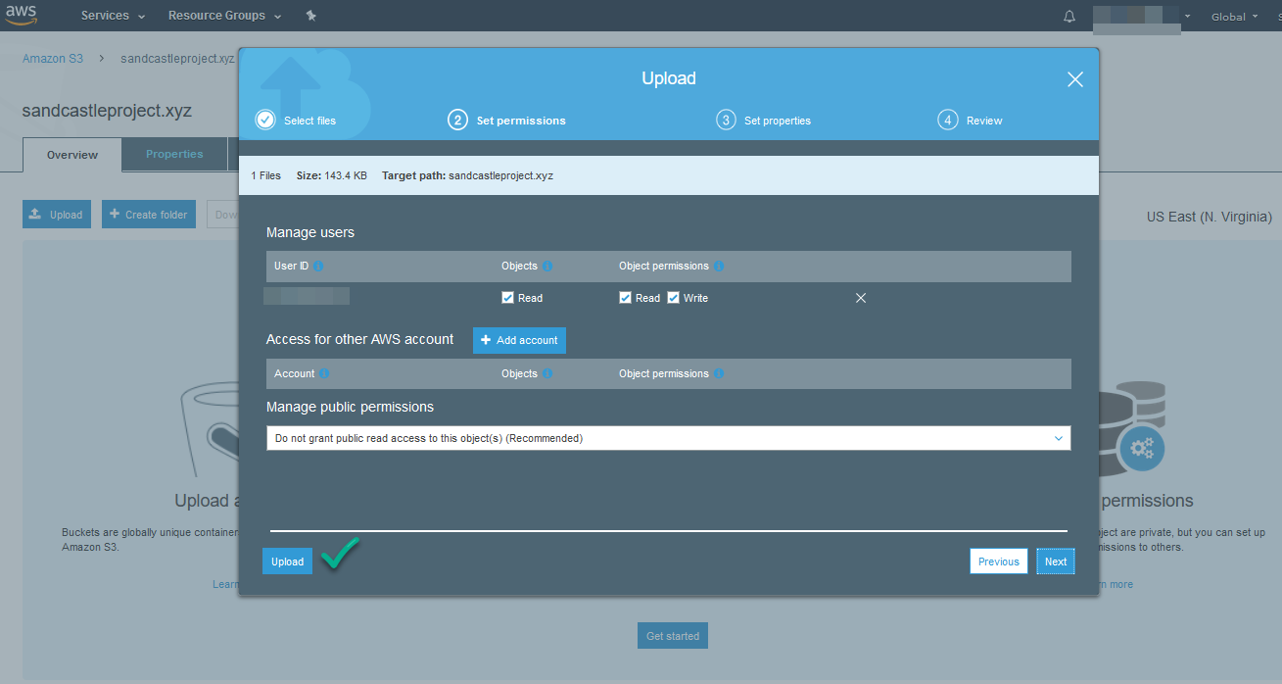This screenshot has height=684, width=1282.
Task: Expand the Services menu
Action: [x=113, y=16]
